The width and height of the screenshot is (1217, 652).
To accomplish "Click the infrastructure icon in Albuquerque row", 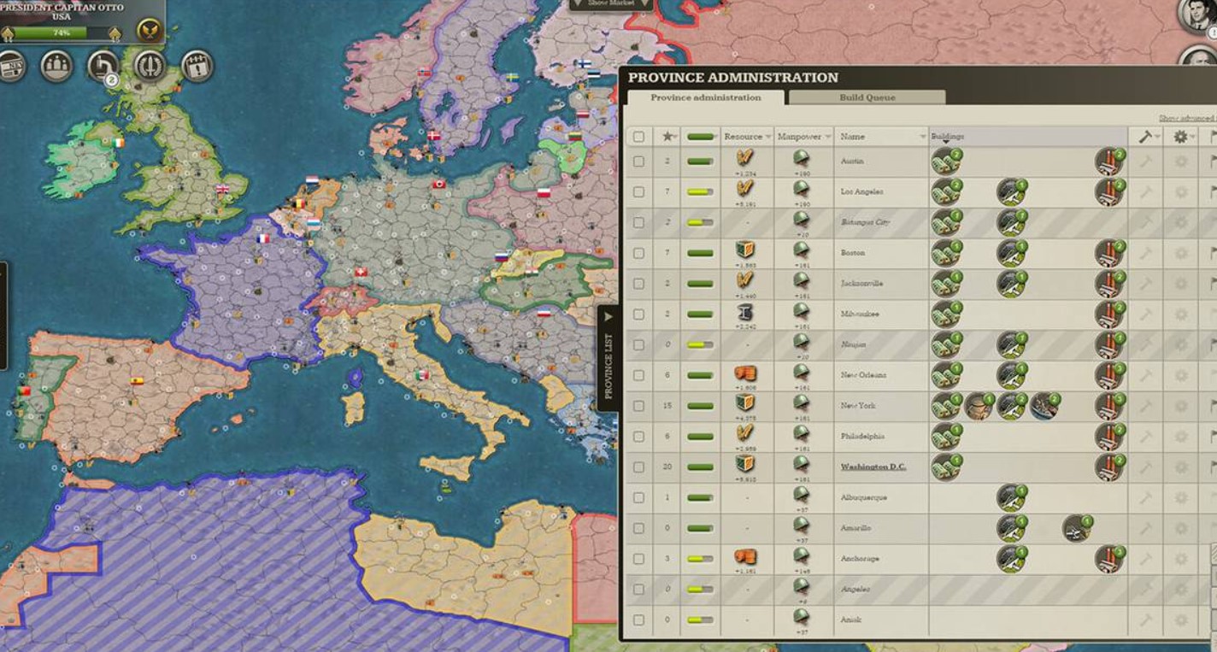I will pyautogui.click(x=1011, y=497).
